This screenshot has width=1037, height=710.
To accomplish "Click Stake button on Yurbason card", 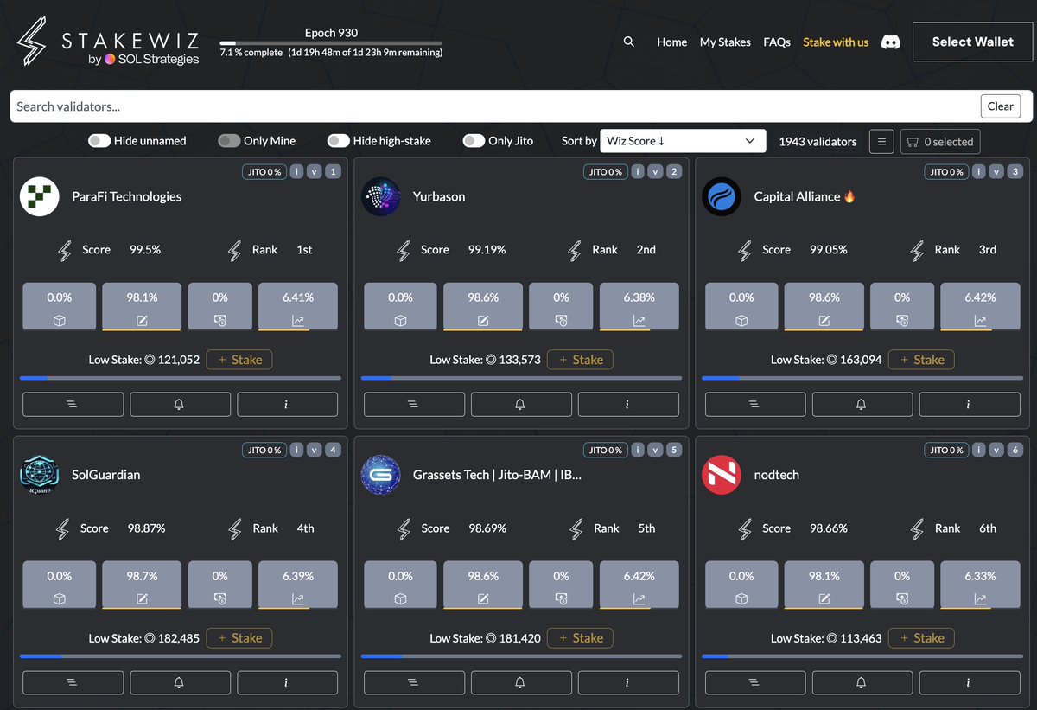I will coord(581,360).
